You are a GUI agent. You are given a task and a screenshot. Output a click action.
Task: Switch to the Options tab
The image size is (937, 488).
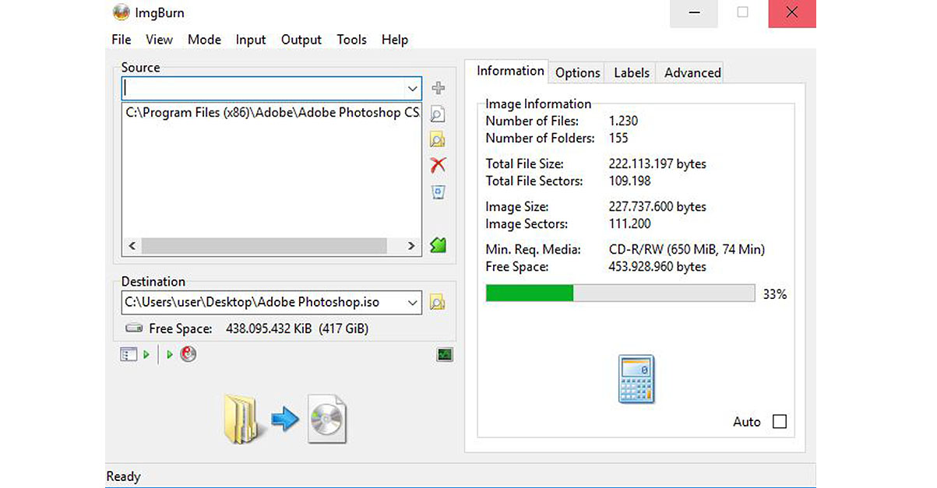(x=577, y=72)
